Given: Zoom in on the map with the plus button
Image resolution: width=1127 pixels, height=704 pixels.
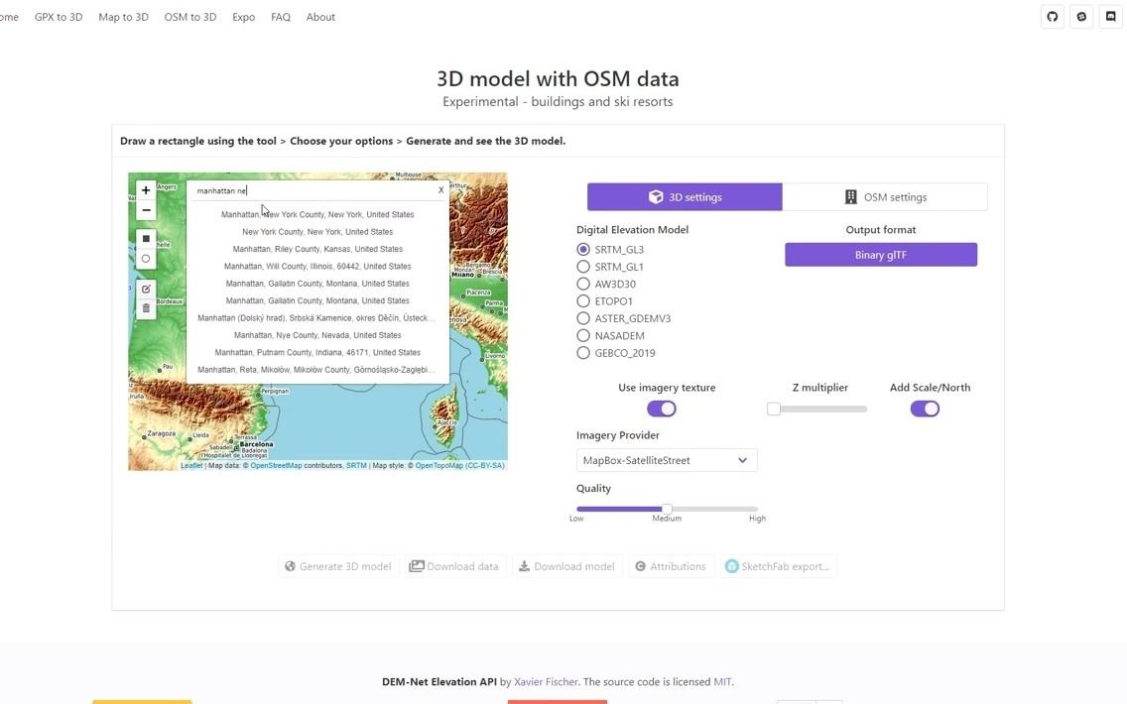Looking at the screenshot, I should [146, 188].
